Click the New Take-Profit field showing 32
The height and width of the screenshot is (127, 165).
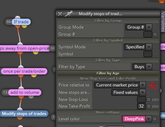[141, 106]
